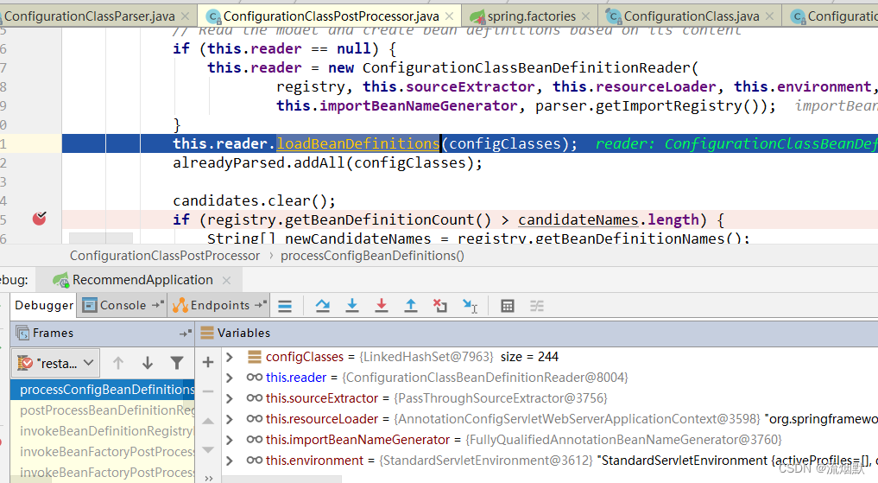
Task: Click PassThroughSourceExtractor@3756 value
Action: 501,398
